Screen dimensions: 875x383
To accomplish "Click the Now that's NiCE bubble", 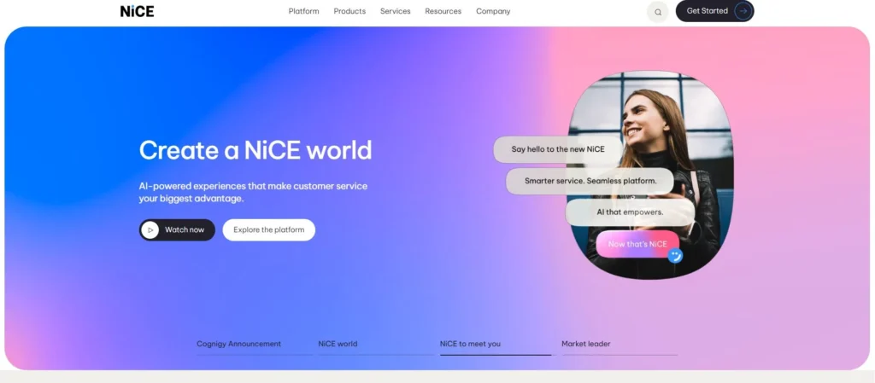I will pos(637,244).
